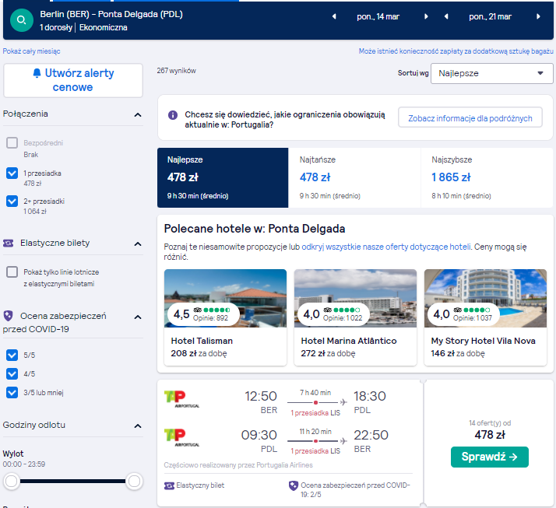The image size is (556, 508).
Task: Select the Najtańsze 478 zł tab
Action: (x=354, y=177)
